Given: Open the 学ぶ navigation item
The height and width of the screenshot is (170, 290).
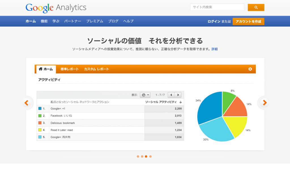Looking at the screenshot, I should tap(56, 21).
